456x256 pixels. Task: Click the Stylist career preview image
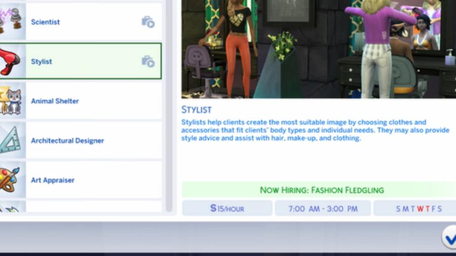click(319, 49)
